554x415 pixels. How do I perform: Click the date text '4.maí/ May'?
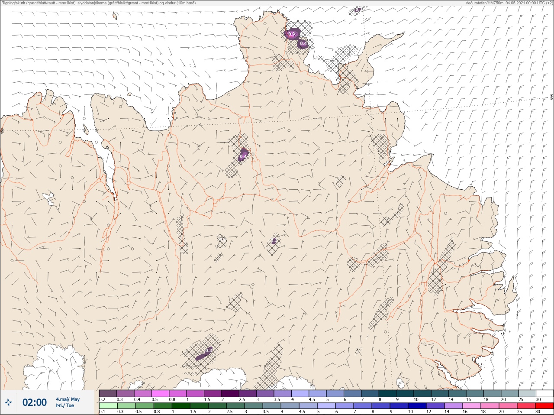pos(68,399)
